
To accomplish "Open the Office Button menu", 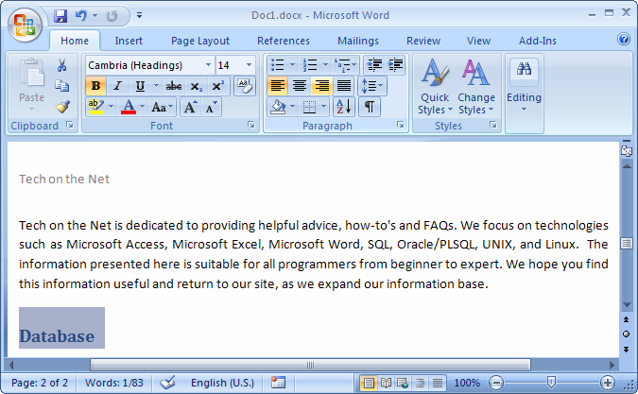I will coord(25,25).
